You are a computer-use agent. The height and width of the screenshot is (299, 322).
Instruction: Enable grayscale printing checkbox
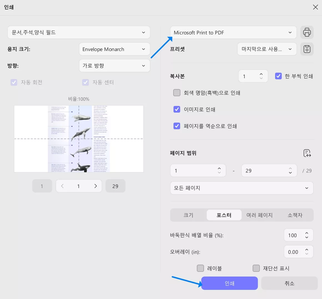pyautogui.click(x=177, y=93)
